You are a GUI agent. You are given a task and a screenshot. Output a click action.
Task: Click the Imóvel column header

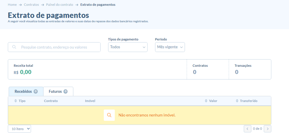(x=90, y=101)
